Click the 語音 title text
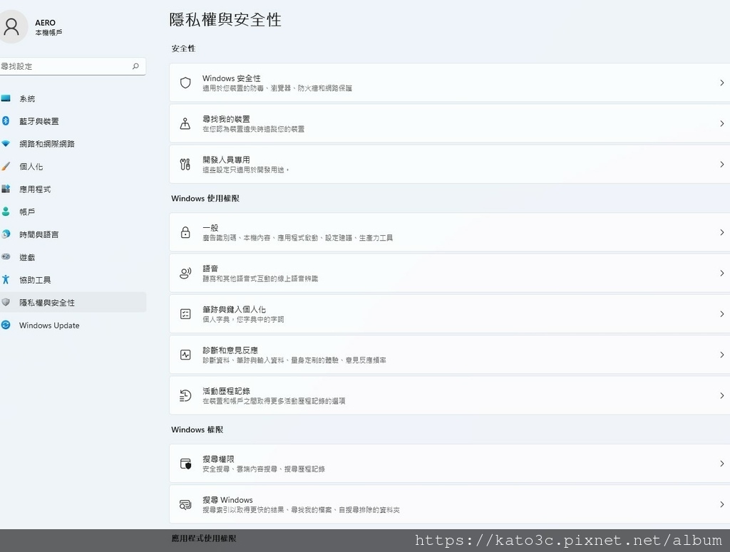Image resolution: width=730 pixels, height=552 pixels. pyautogui.click(x=210, y=269)
